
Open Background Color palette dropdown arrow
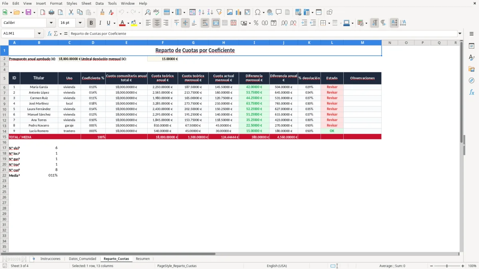[140, 23]
